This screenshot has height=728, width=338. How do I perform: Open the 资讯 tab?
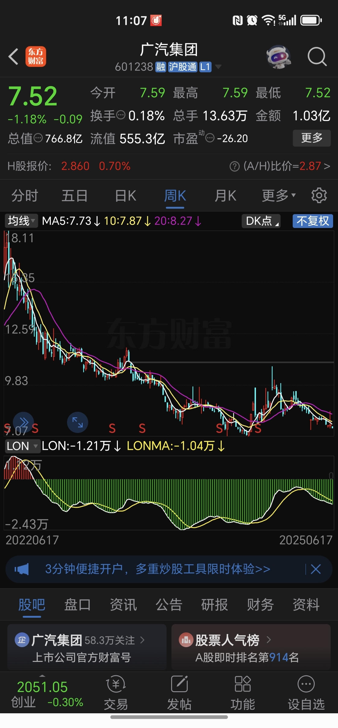coord(123,605)
